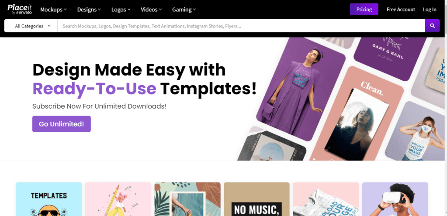Select the Templates emoji thumbnail
Image resolution: width=447 pixels, height=216 pixels.
tap(49, 199)
